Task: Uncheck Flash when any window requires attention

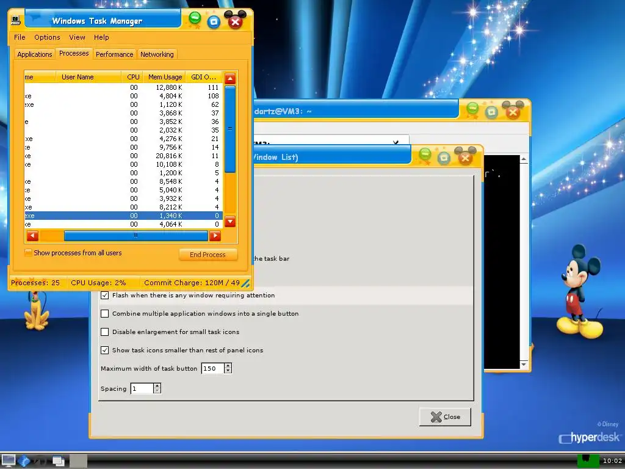Action: (104, 295)
